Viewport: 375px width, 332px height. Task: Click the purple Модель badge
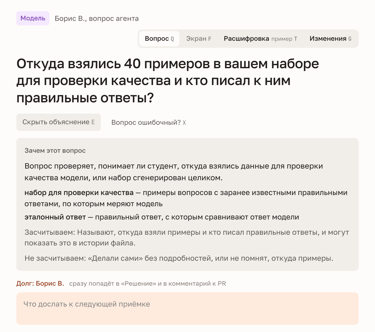point(33,18)
